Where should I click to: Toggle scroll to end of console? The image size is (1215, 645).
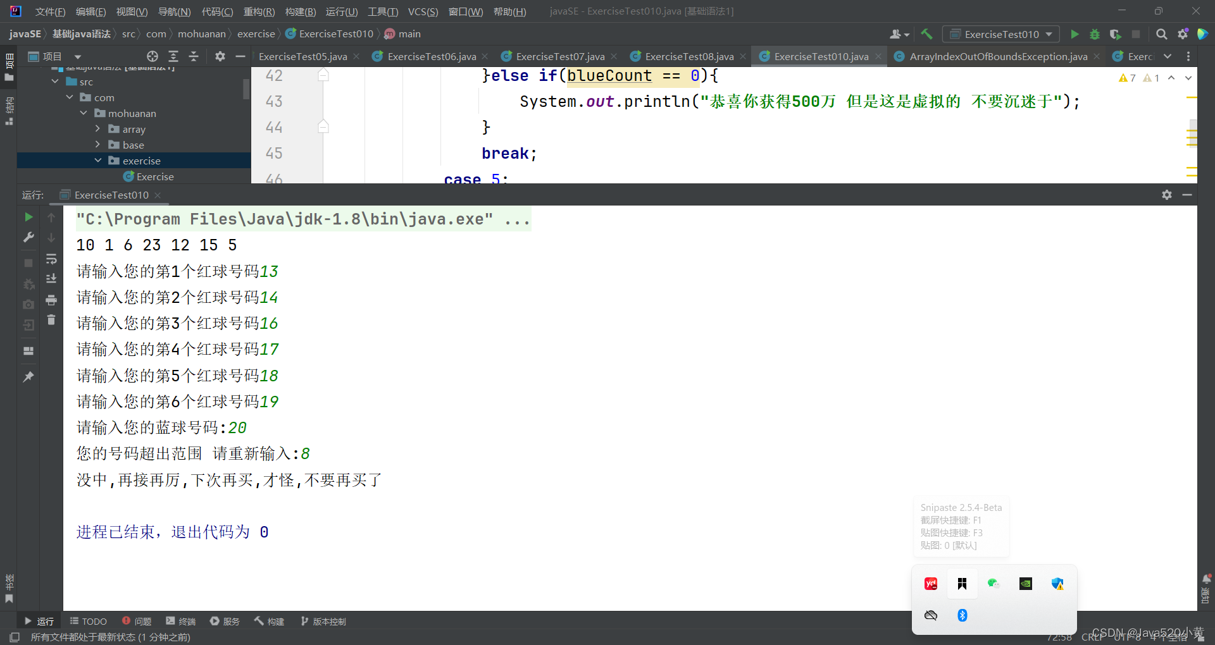point(51,279)
